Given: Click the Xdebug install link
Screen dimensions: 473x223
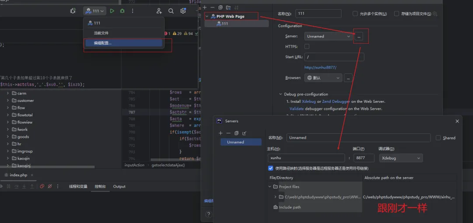Looking at the screenshot, I should click(x=309, y=101).
